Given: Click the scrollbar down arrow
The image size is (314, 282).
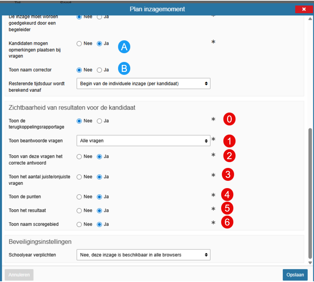Looking at the screenshot, I should coord(310,263).
